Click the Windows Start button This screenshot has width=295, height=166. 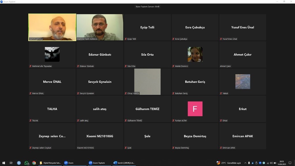[4, 163]
